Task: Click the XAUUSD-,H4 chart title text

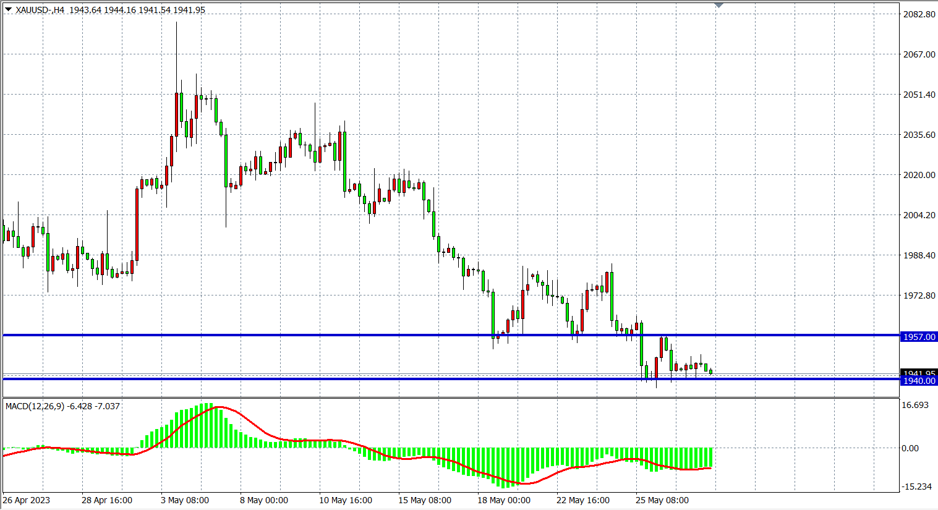Action: click(40, 10)
